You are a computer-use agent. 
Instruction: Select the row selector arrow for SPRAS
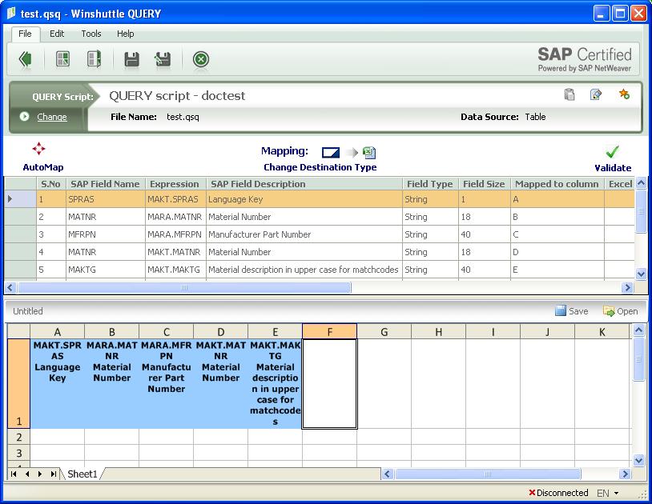(x=10, y=199)
